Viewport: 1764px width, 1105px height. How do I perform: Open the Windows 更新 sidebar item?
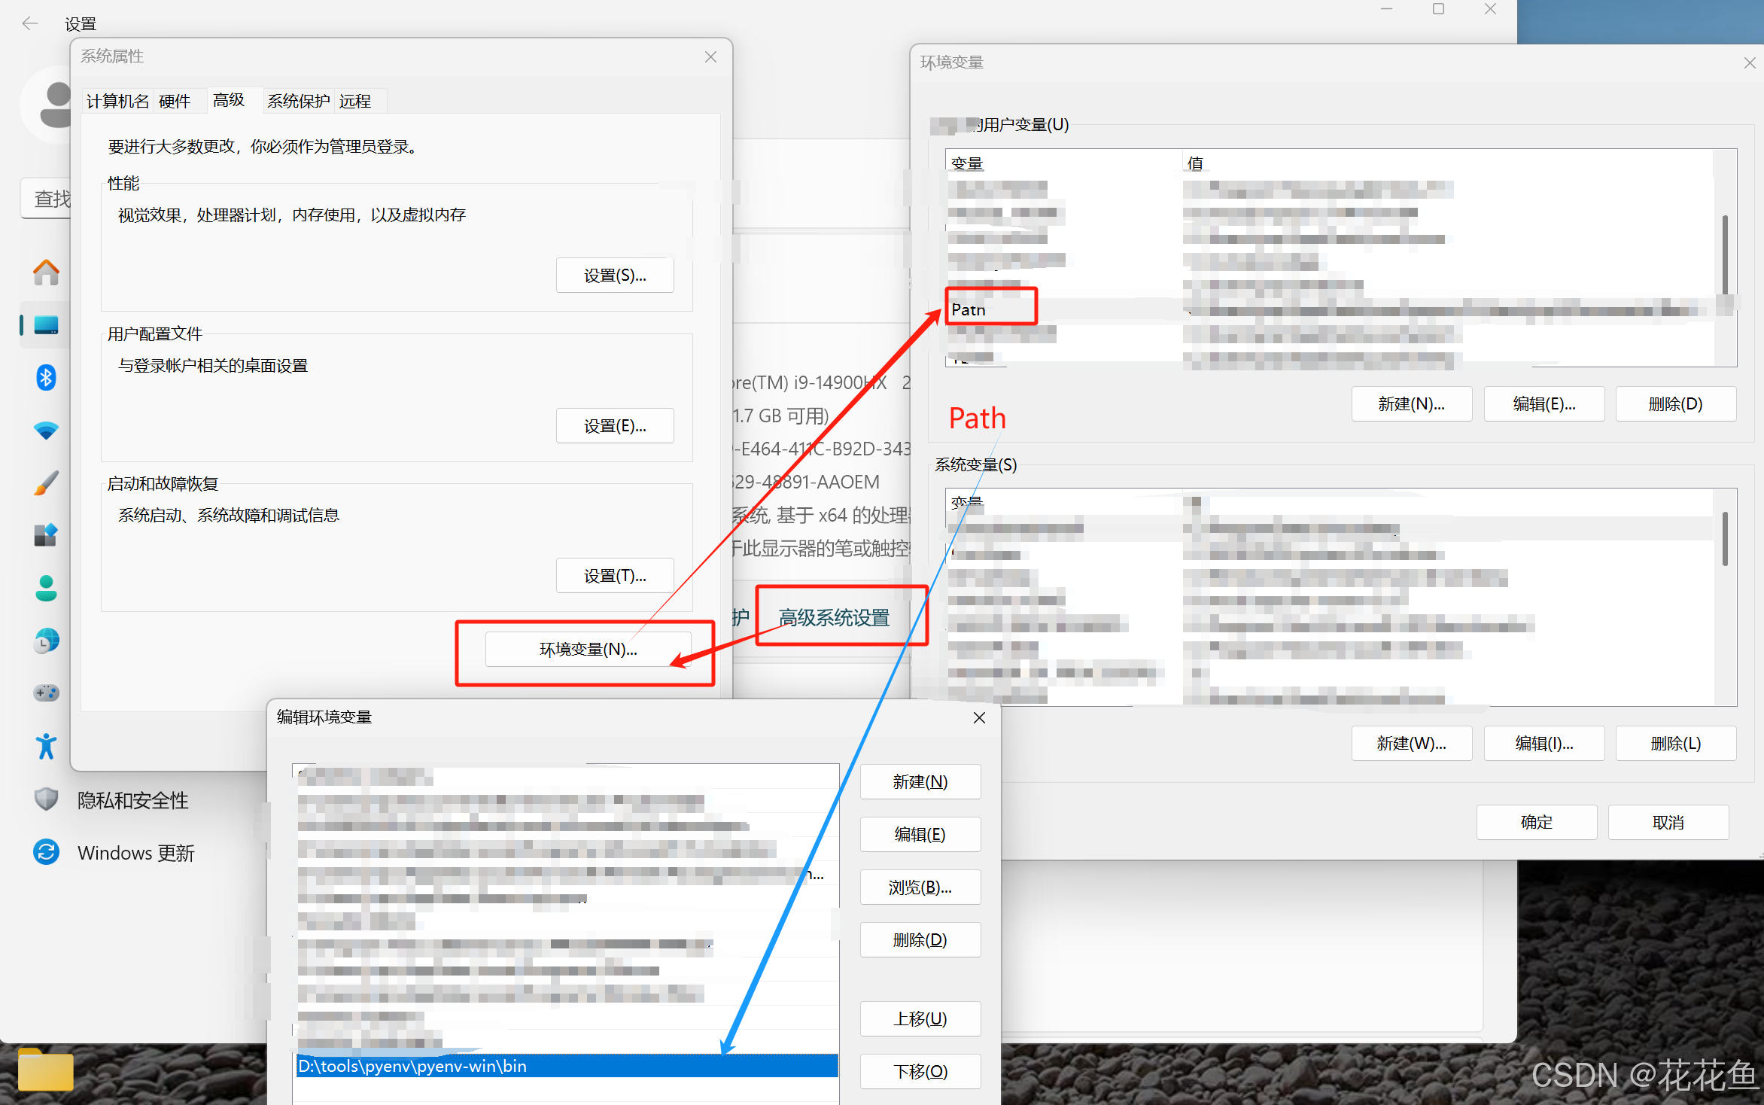tap(135, 853)
